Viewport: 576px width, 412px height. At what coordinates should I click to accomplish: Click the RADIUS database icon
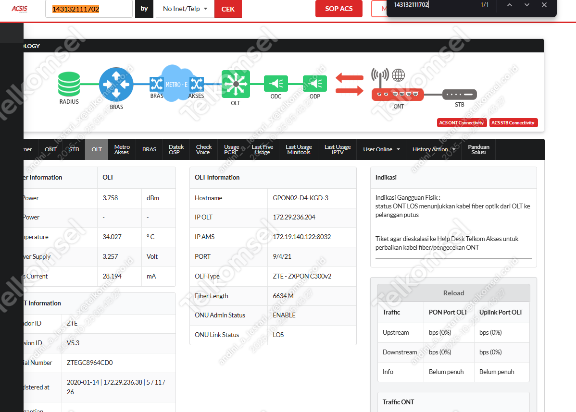point(69,84)
